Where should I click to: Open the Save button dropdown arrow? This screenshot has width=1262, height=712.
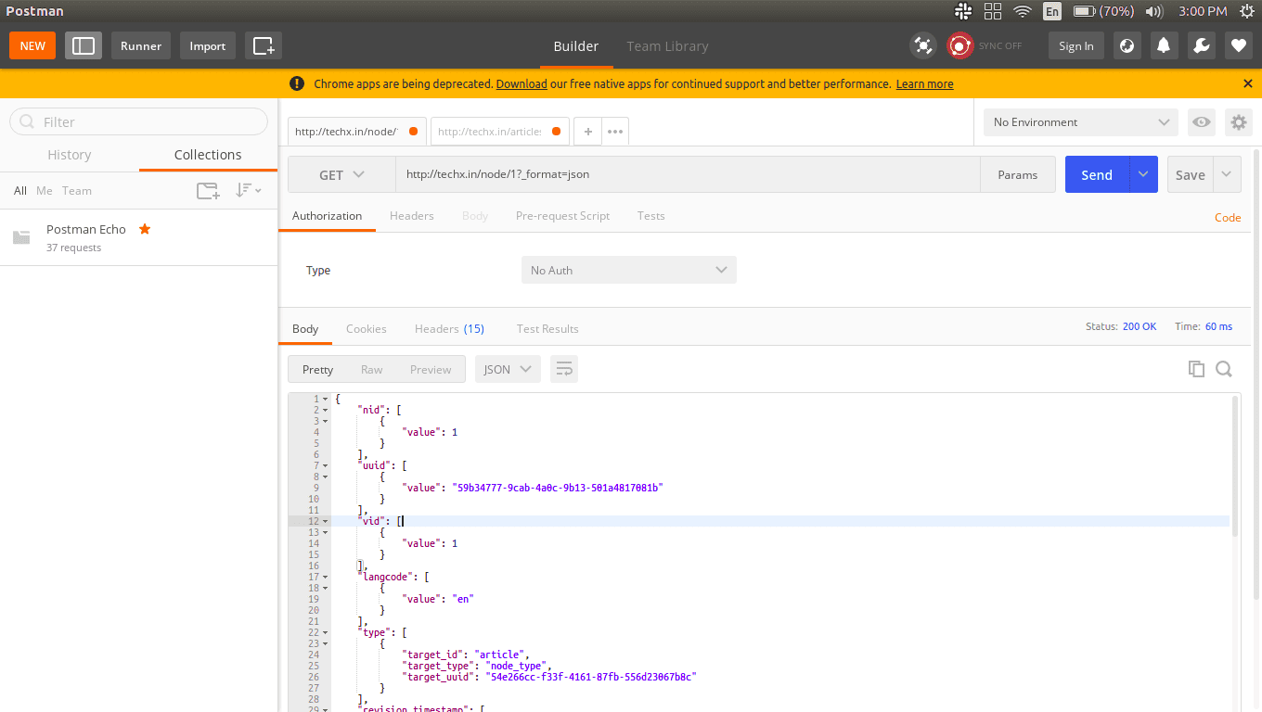[x=1227, y=174]
